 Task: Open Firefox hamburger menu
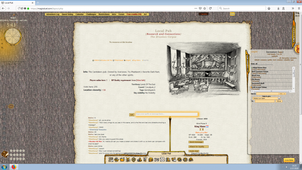click(x=298, y=8)
